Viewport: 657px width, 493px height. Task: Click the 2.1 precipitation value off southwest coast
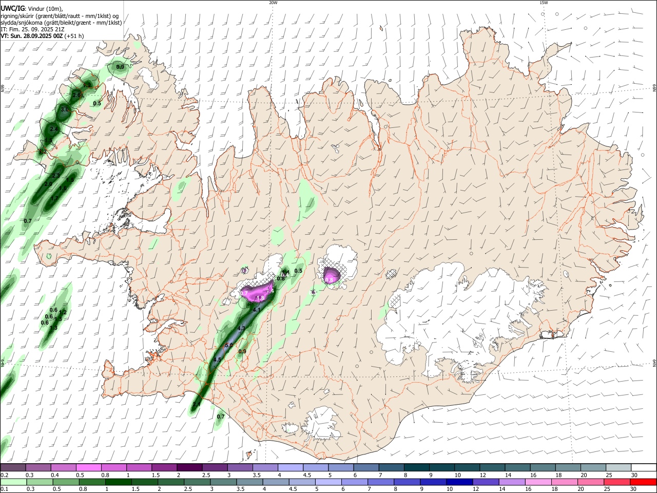coord(196,405)
